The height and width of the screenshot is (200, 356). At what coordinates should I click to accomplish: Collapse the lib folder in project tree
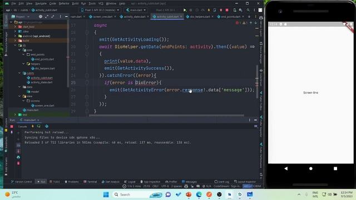[15, 46]
